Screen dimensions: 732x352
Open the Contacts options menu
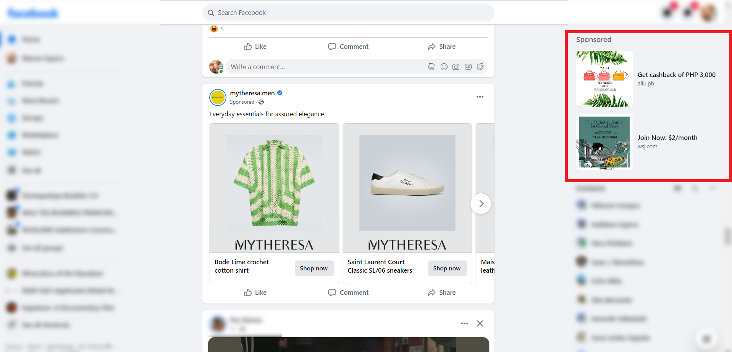point(713,188)
